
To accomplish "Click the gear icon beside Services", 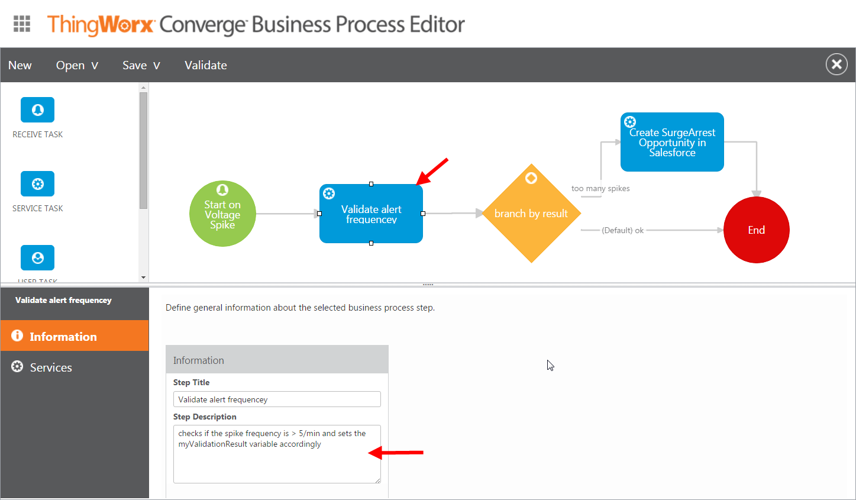I will (x=17, y=366).
